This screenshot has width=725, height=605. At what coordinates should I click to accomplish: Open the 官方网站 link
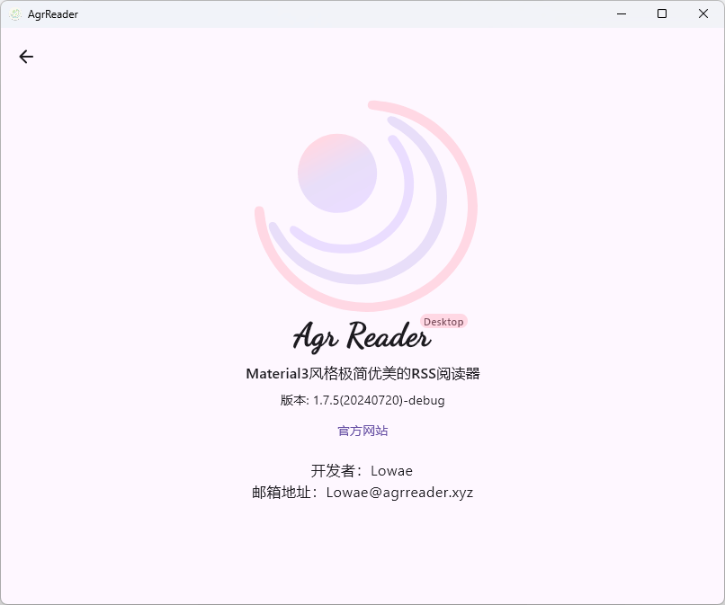tap(362, 431)
